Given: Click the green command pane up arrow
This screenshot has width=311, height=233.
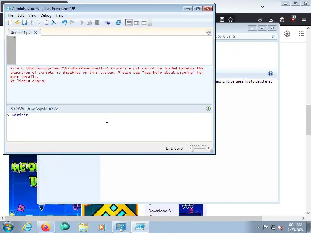Looking at the screenshot, I should (208, 109).
